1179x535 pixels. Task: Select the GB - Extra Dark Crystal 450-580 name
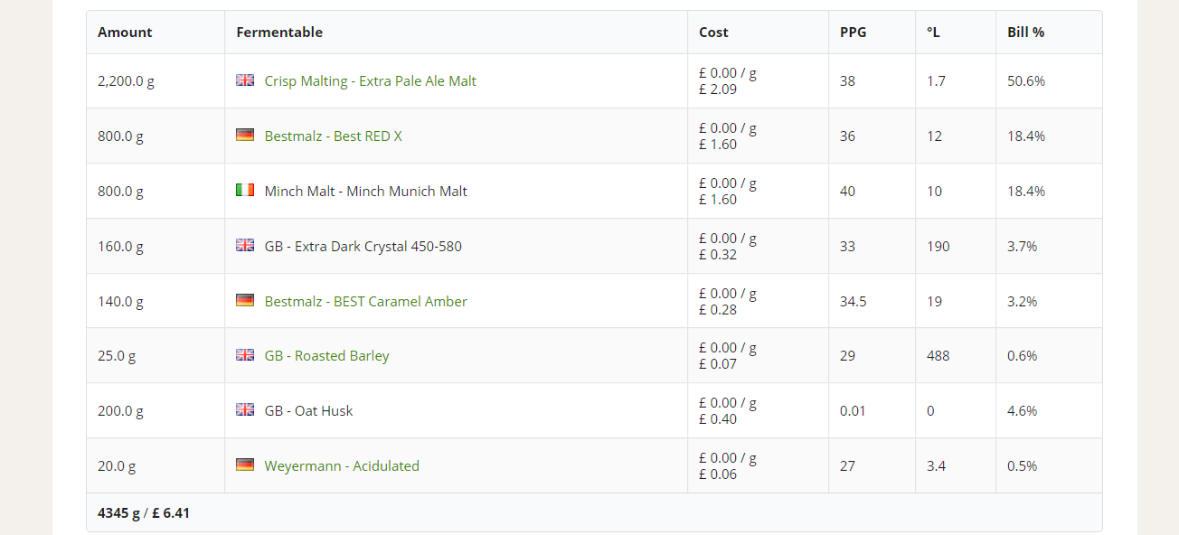tap(363, 246)
